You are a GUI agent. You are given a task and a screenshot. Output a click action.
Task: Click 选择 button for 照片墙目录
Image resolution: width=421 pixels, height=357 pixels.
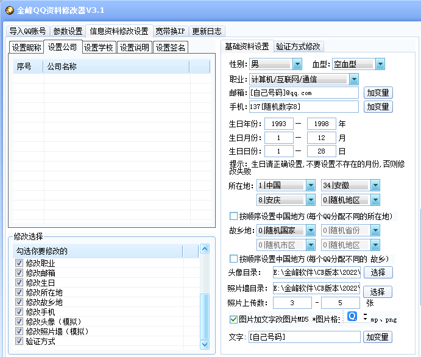tap(378, 292)
